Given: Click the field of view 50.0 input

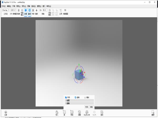Looking at the screenshot, I should click(45, 10).
